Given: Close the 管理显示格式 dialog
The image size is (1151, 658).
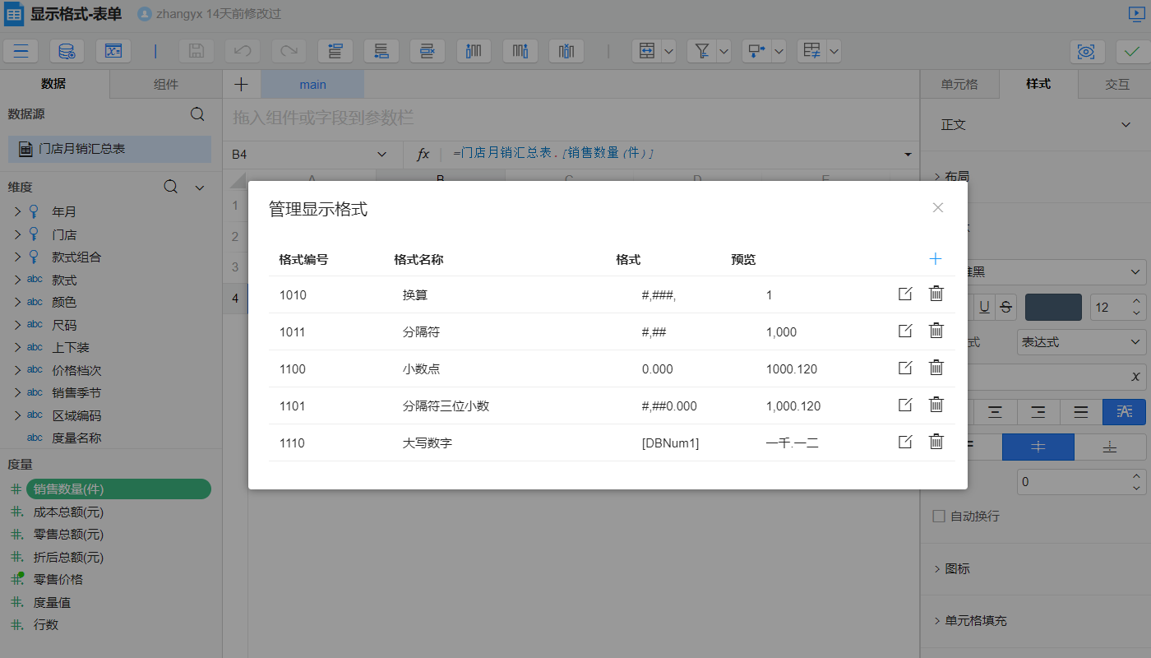Looking at the screenshot, I should (937, 207).
